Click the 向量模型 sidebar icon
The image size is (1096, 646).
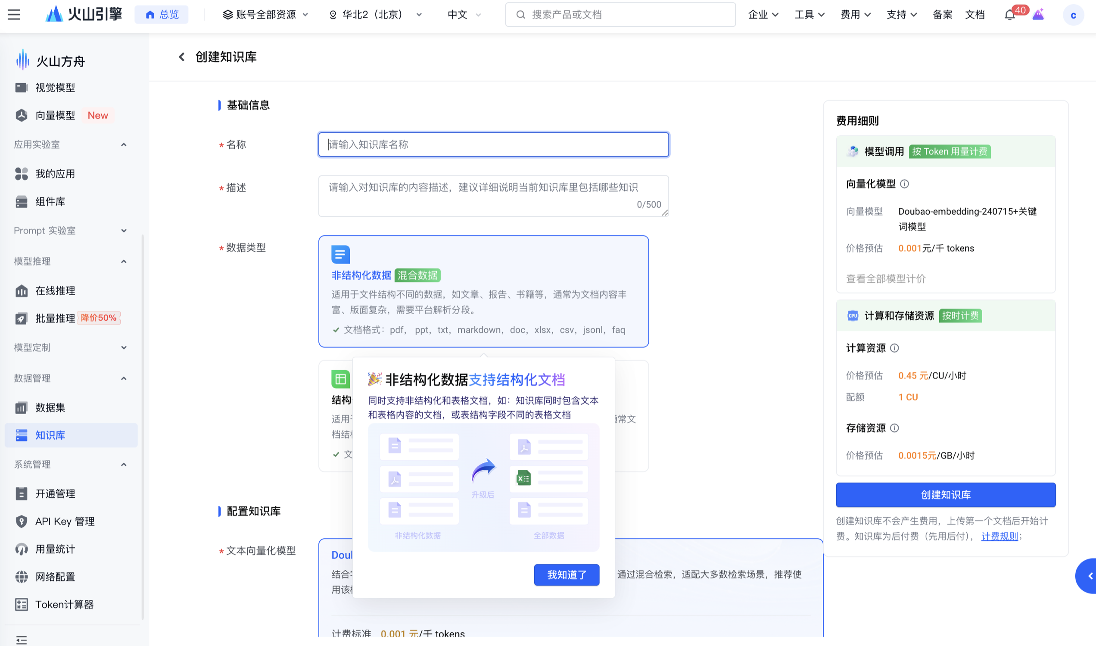click(x=21, y=115)
